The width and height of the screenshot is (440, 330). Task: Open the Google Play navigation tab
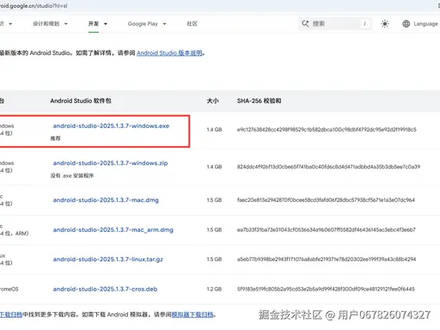pos(143,24)
